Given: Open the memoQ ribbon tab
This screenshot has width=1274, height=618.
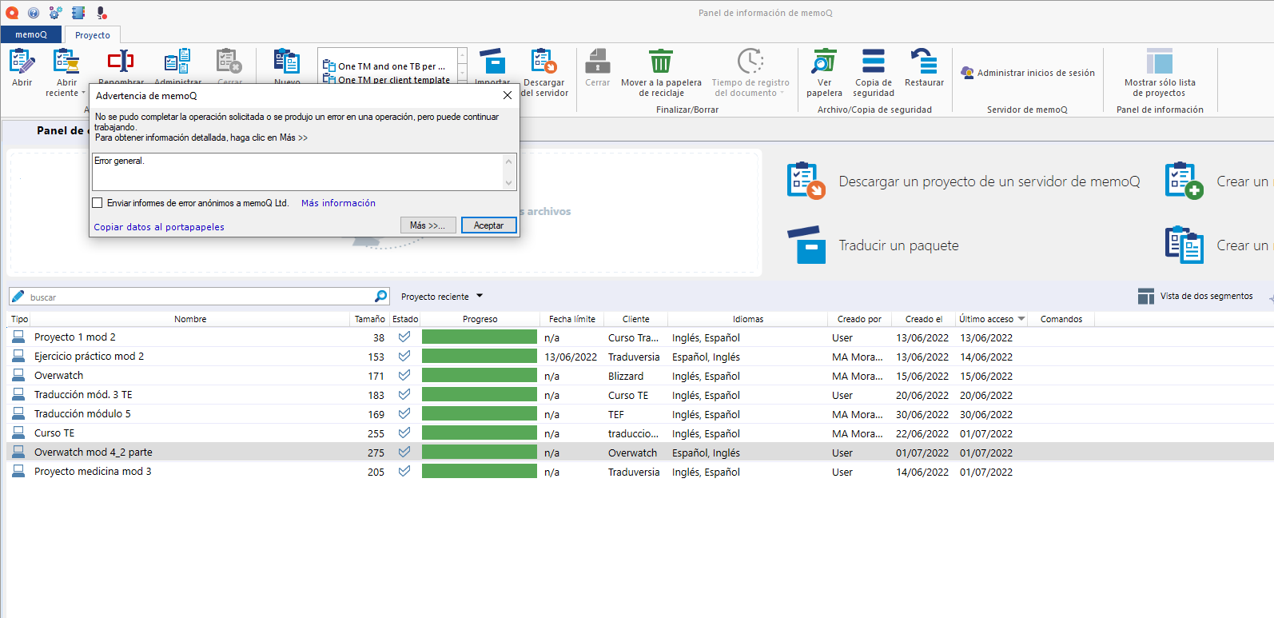Looking at the screenshot, I should tap(31, 34).
